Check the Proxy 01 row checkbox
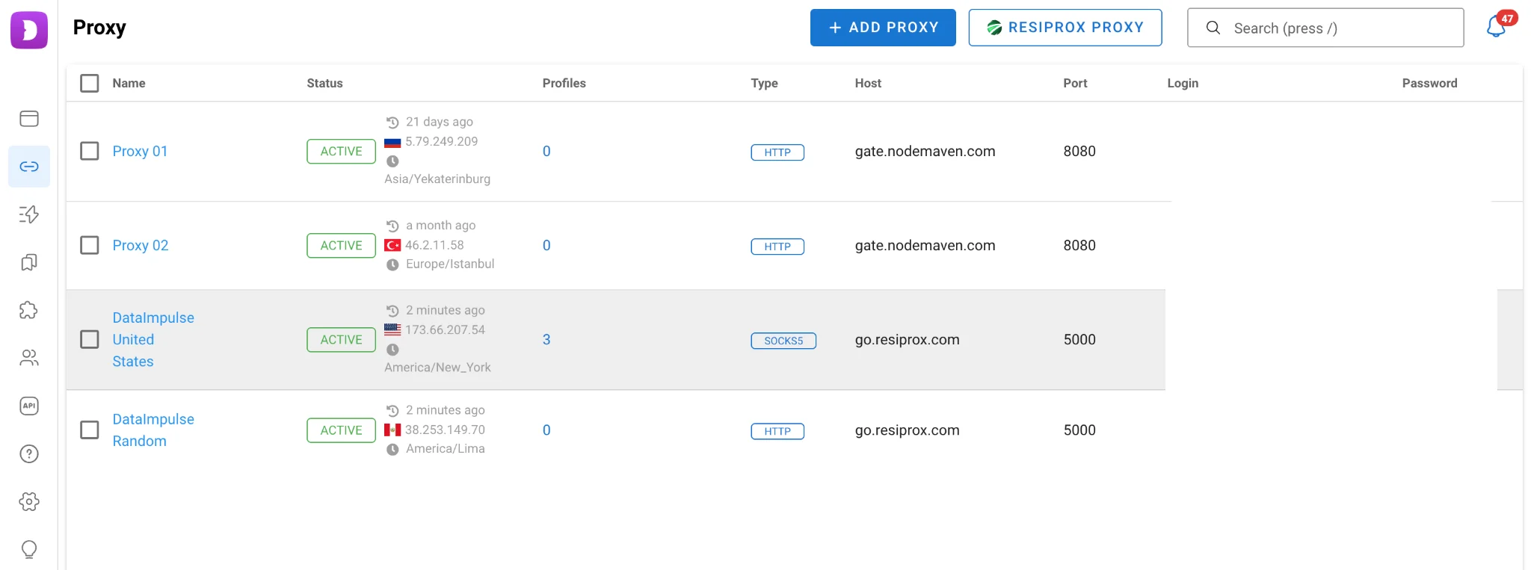This screenshot has height=570, width=1531. 90,151
